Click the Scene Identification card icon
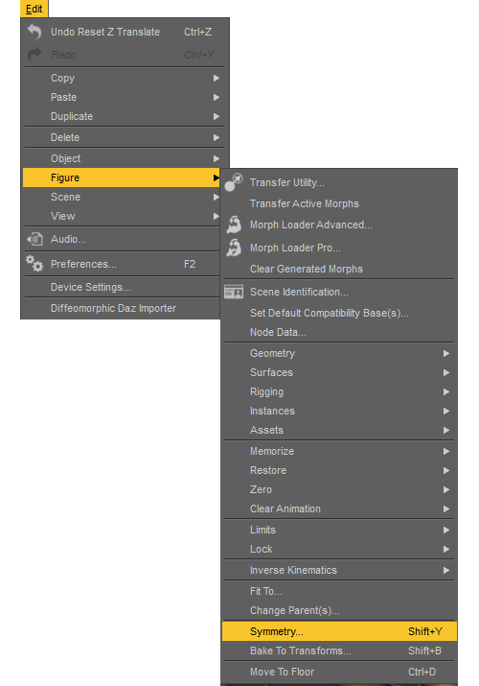The width and height of the screenshot is (479, 686). 234,292
